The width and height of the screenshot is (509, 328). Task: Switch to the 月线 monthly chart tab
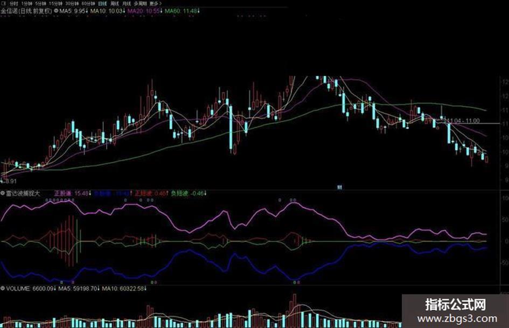pos(126,4)
